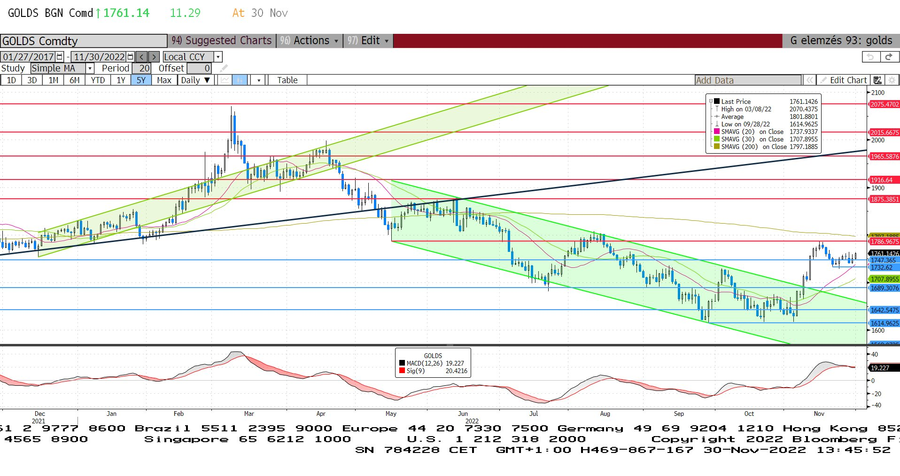Click the redo arrow icon
Viewport: 900px width, 476px height.
coord(889,57)
